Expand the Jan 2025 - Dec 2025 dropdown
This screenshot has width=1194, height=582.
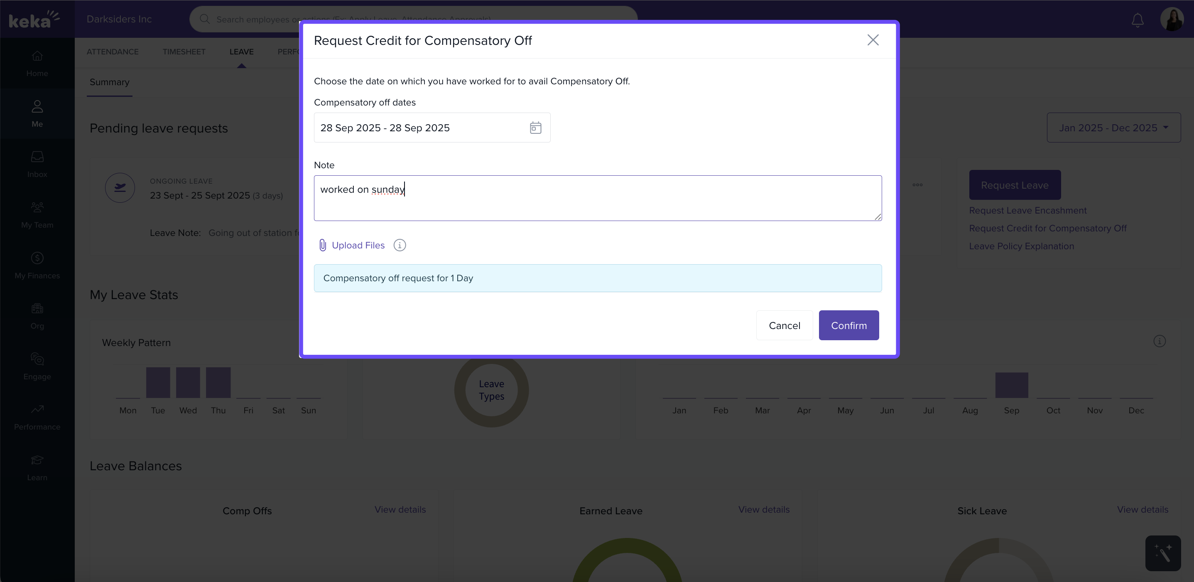click(x=1113, y=128)
